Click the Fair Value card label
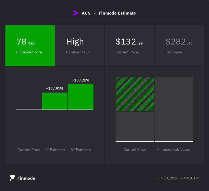The height and width of the screenshot is (191, 209). [174, 52]
